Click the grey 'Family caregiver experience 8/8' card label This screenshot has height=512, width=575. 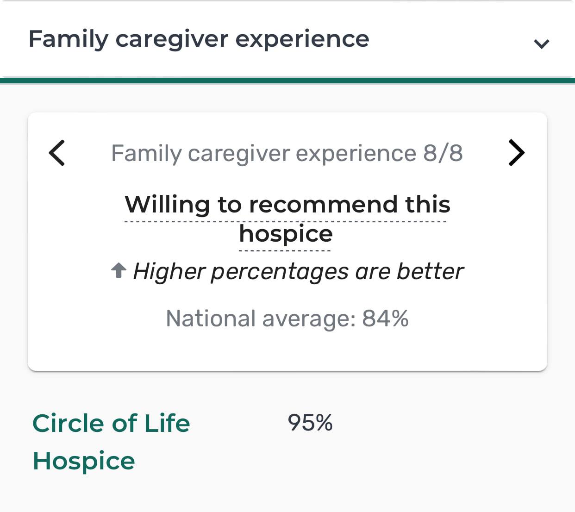point(287,153)
